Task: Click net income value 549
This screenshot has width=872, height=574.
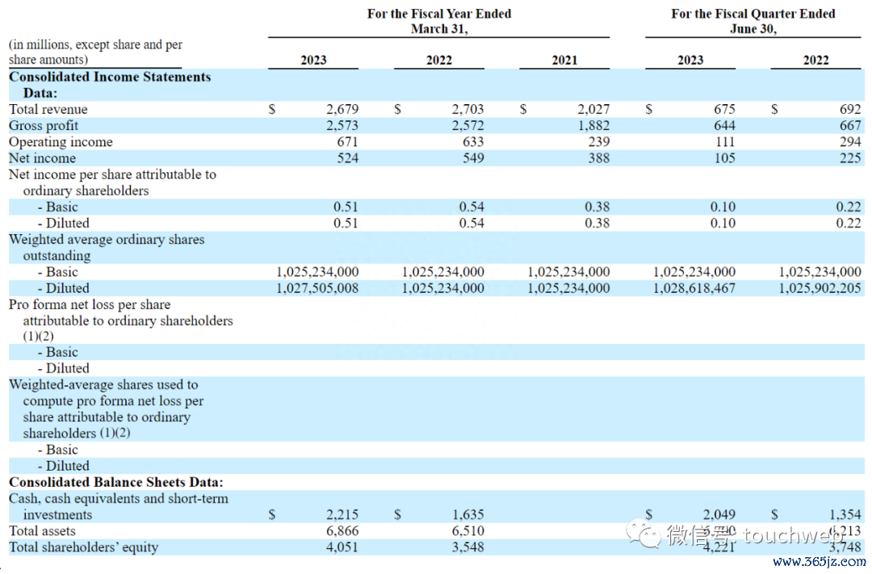Action: tap(473, 158)
